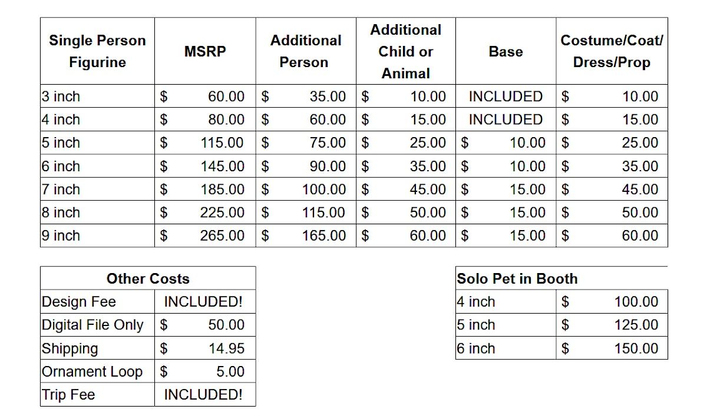
Task: Select the 9 inch MSRP value 265.00
Action: click(222, 236)
